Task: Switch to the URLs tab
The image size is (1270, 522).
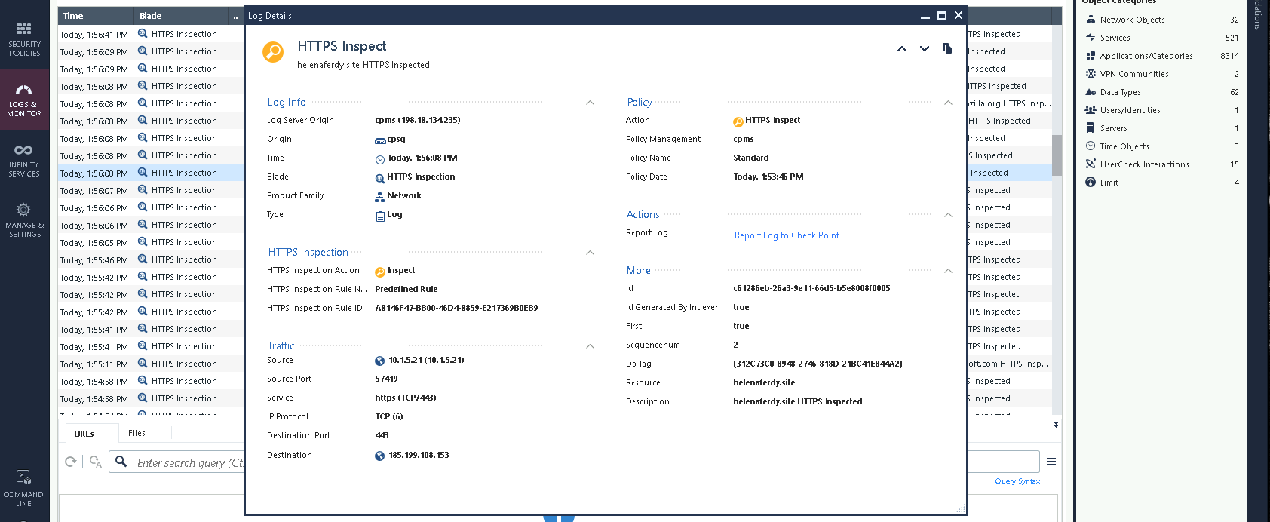Action: [84, 434]
